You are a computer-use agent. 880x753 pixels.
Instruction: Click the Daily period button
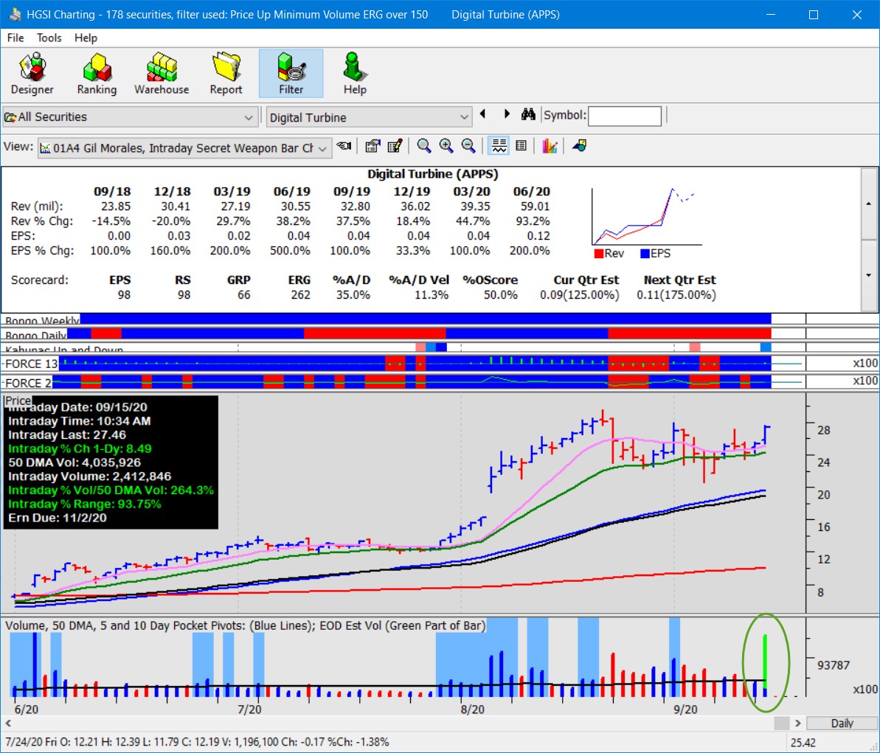pyautogui.click(x=842, y=723)
